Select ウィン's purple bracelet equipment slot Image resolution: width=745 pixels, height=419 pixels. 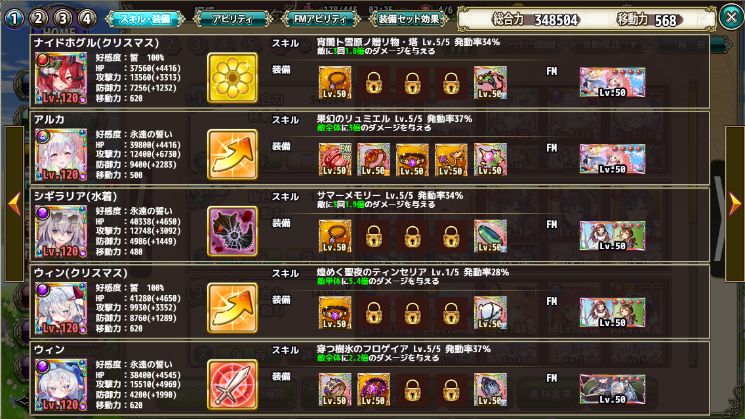[x=374, y=389]
